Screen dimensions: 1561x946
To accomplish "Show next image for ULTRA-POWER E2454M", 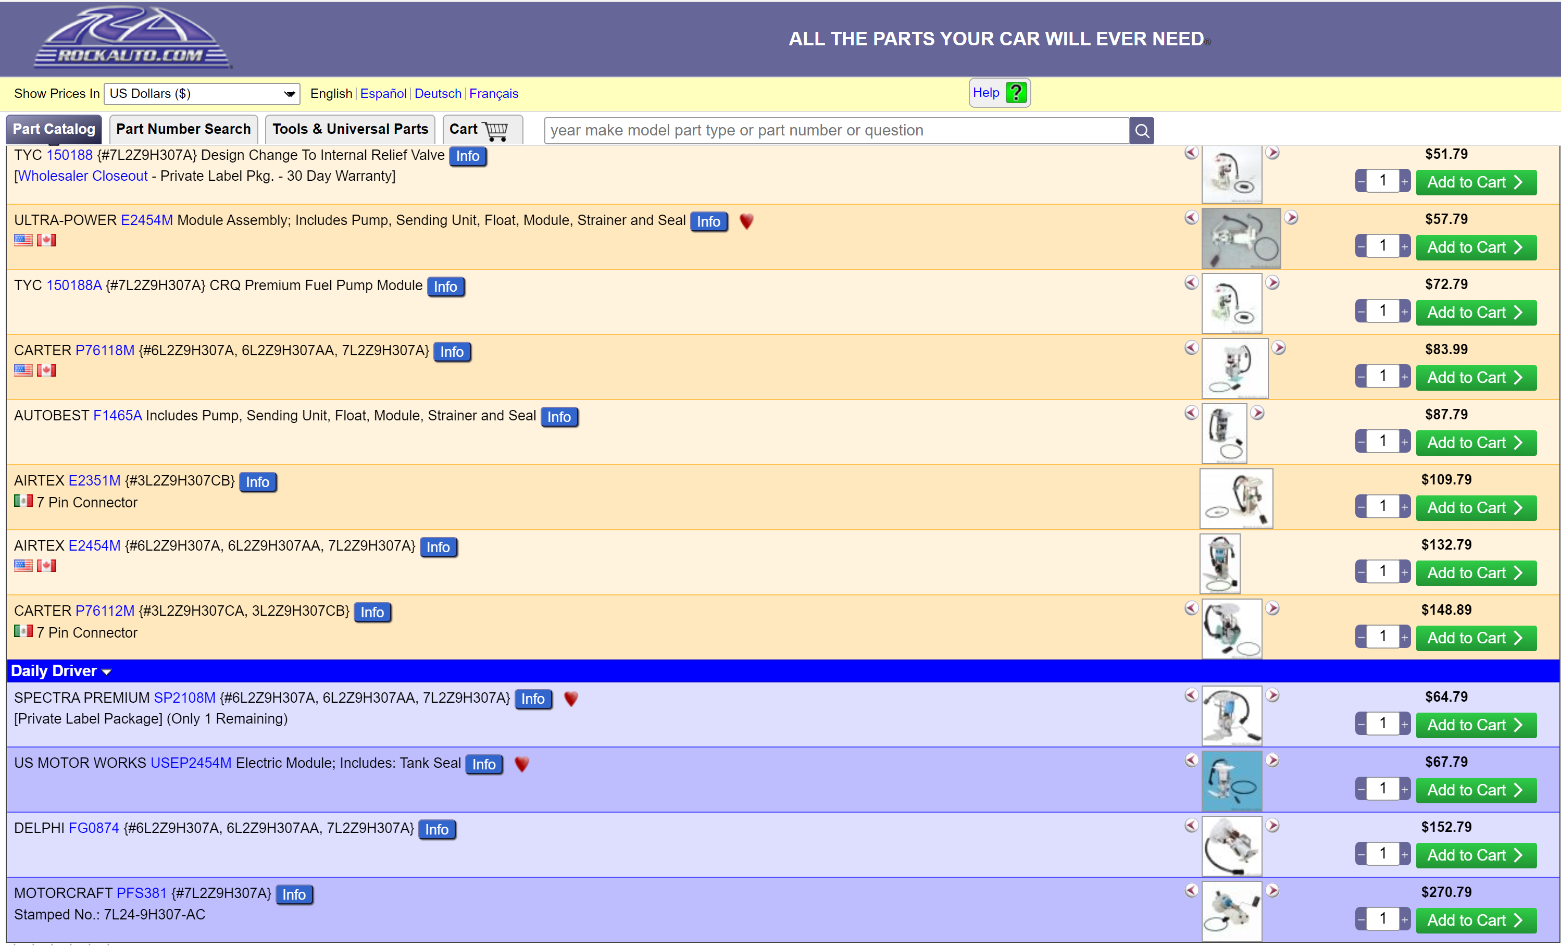I will point(1291,217).
